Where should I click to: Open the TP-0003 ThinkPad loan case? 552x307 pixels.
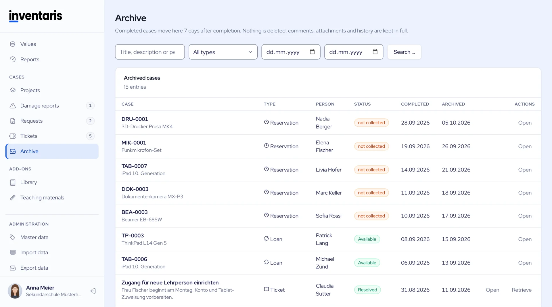525,239
